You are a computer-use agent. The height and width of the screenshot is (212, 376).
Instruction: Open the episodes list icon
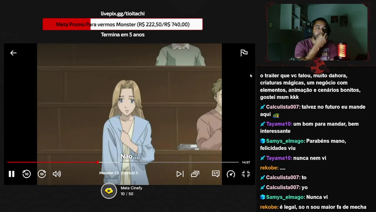tap(195, 174)
